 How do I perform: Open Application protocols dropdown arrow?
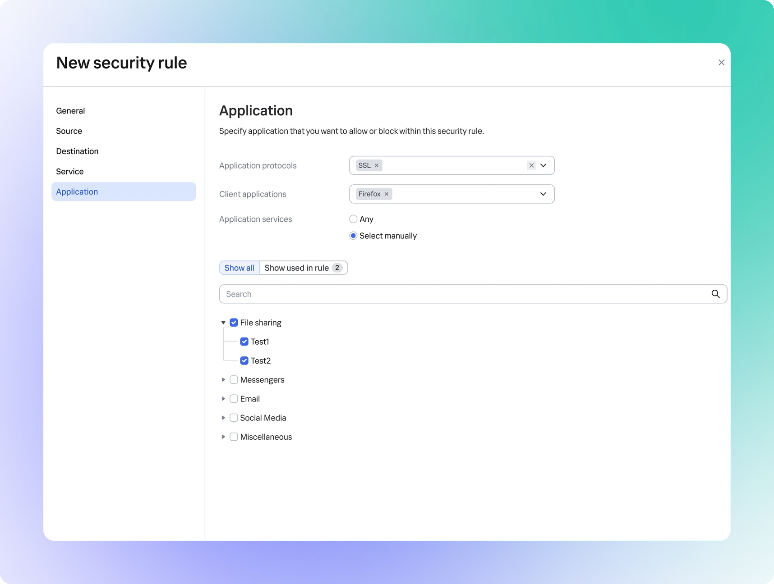click(x=544, y=165)
